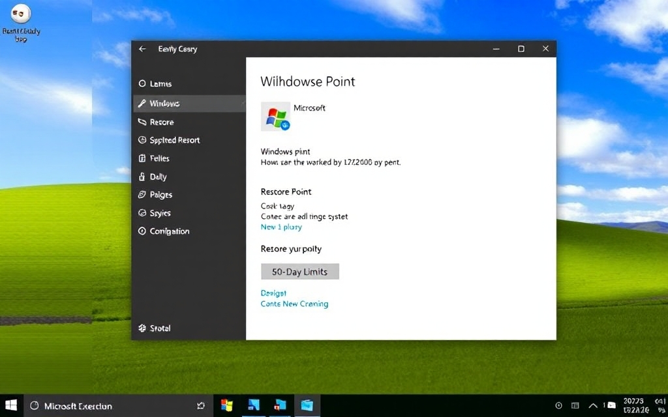Open the Windows Start button
This screenshot has width=668, height=417.
click(x=10, y=405)
